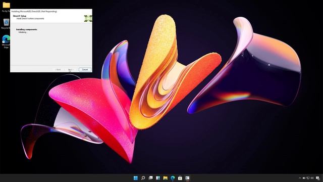
Task: Open the network status tray icon
Action: coord(308,178)
